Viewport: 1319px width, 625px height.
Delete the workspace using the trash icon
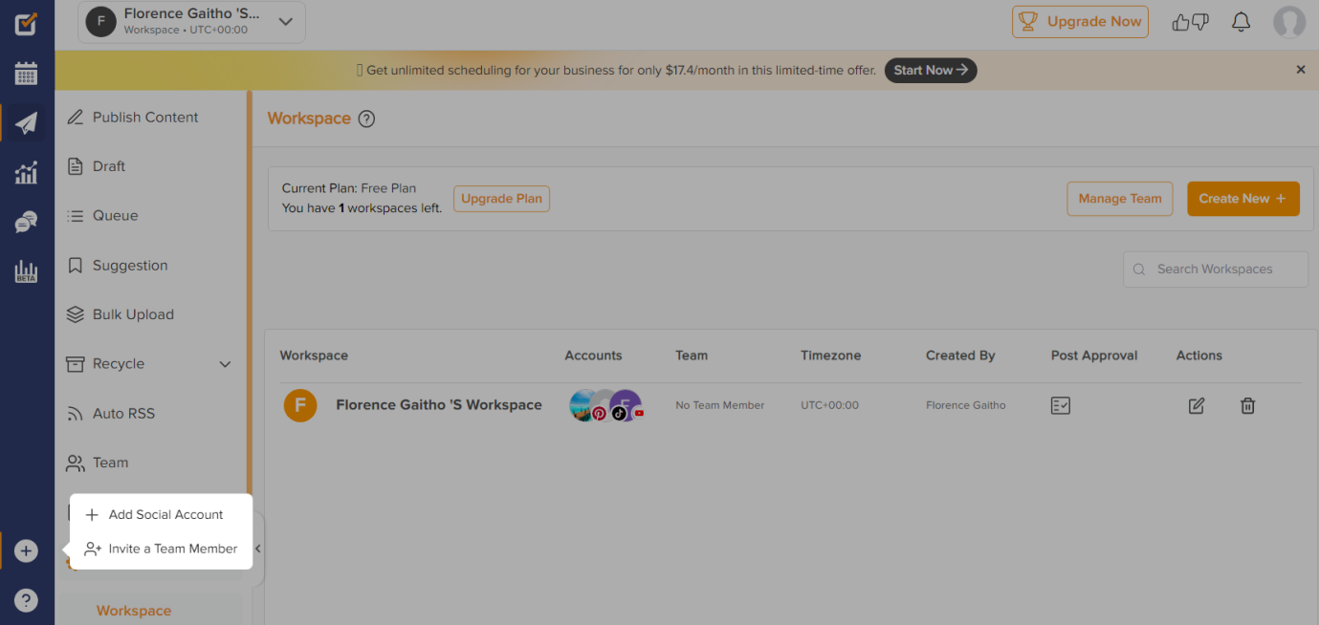(x=1247, y=405)
